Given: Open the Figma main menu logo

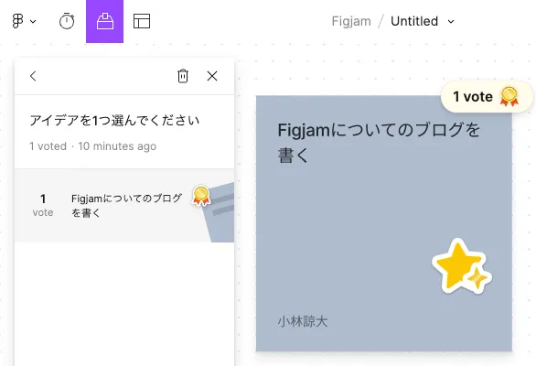Looking at the screenshot, I should [17, 21].
